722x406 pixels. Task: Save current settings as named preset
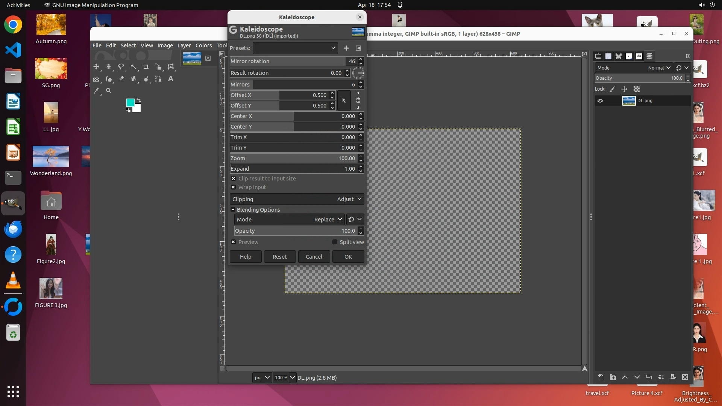click(x=346, y=48)
